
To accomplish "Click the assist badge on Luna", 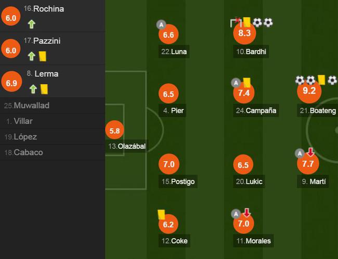I will pos(161,25).
